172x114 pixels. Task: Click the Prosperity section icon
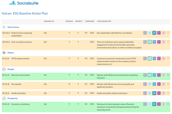[4, 98]
